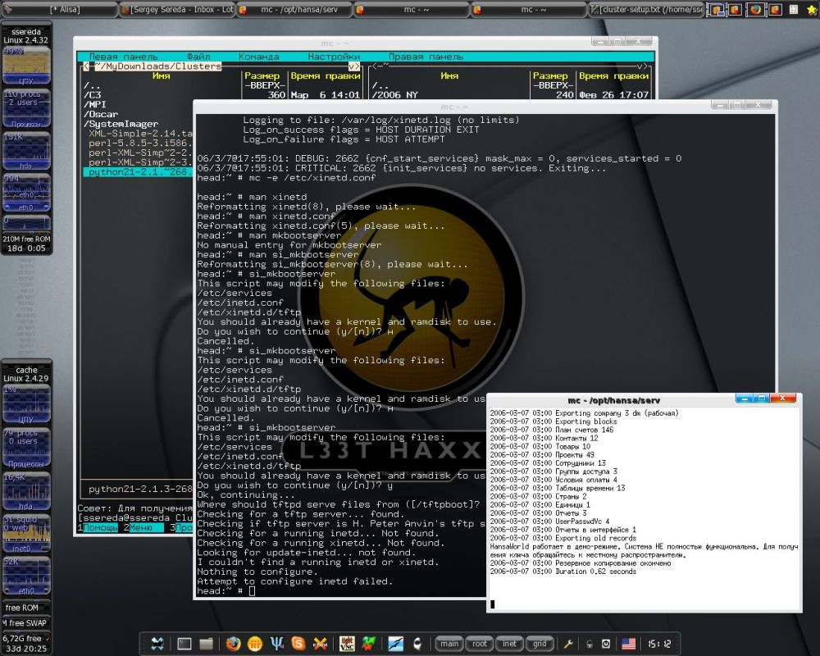Viewport: 820px width, 656px height.
Task: Open the file manager folder icon in dock
Action: point(207,644)
